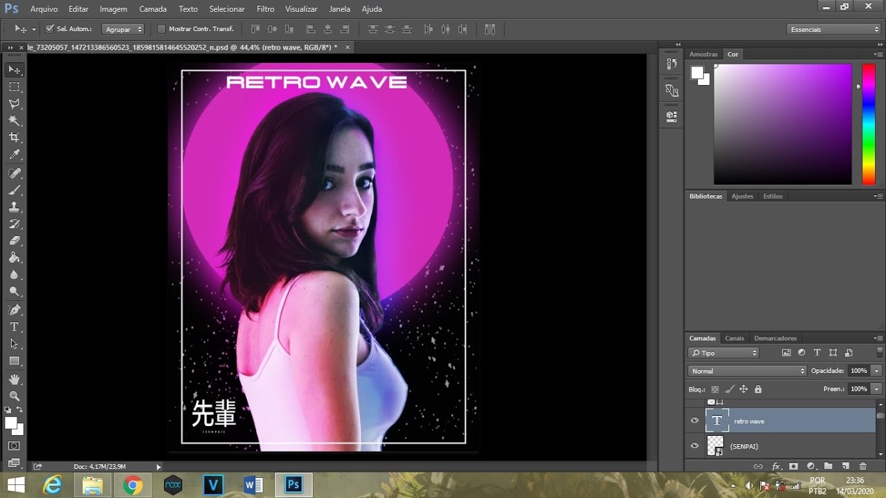Viewport: 886px width, 498px height.
Task: Open the Arquivo menu
Action: click(44, 9)
